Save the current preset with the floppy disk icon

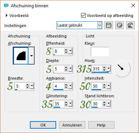(x=109, y=25)
